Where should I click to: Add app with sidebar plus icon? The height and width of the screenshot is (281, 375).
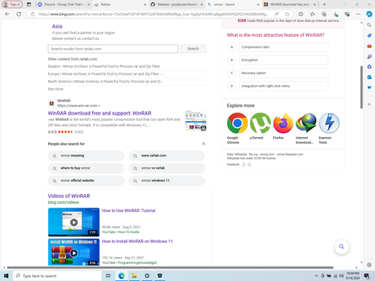369,104
